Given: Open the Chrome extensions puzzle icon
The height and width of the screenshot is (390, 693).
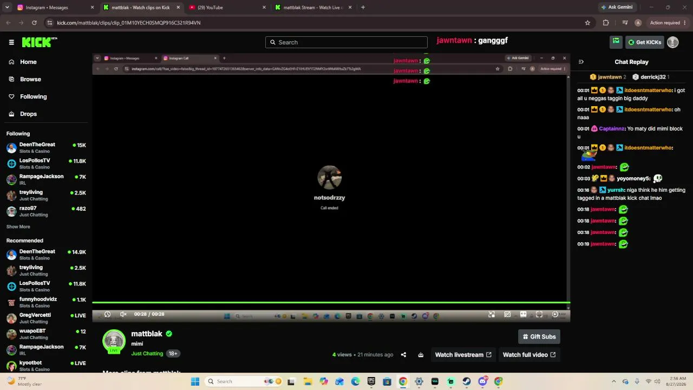Looking at the screenshot, I should point(606,23).
